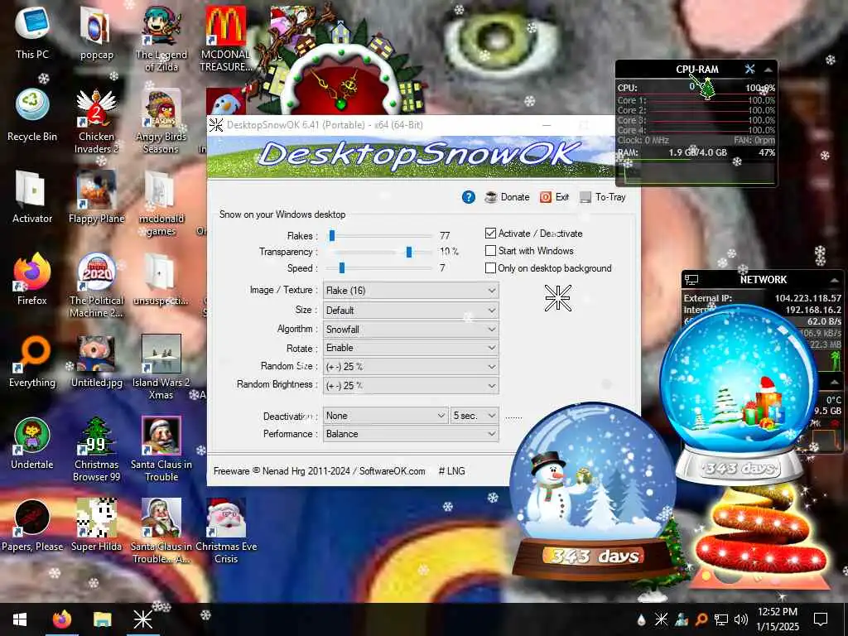Click the Speed slider track
Viewport: 848px width, 636px height.
[381, 267]
